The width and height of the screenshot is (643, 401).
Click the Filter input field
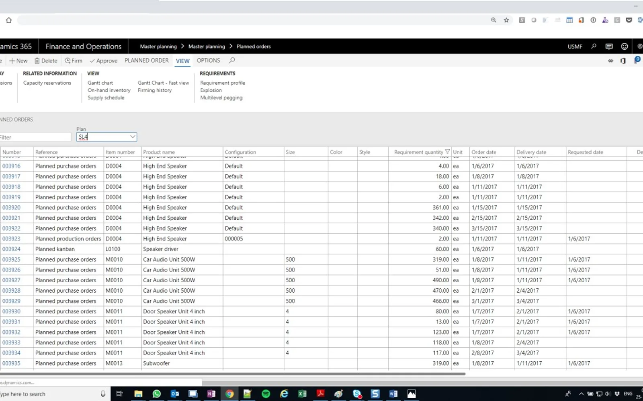(35, 137)
